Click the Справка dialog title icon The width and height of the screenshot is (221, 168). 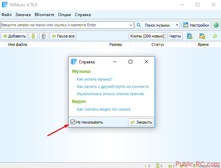(74, 62)
